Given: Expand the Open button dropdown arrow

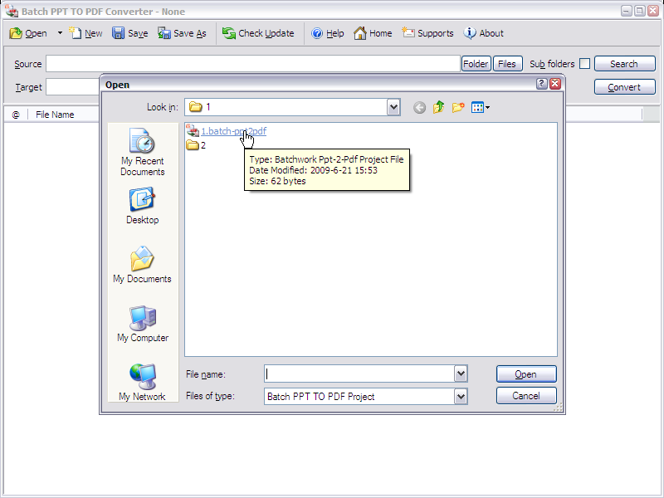Looking at the screenshot, I should (x=60, y=33).
